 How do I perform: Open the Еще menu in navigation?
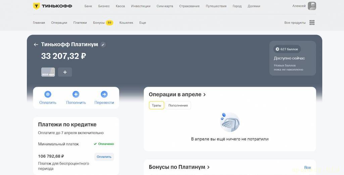[x=143, y=23]
